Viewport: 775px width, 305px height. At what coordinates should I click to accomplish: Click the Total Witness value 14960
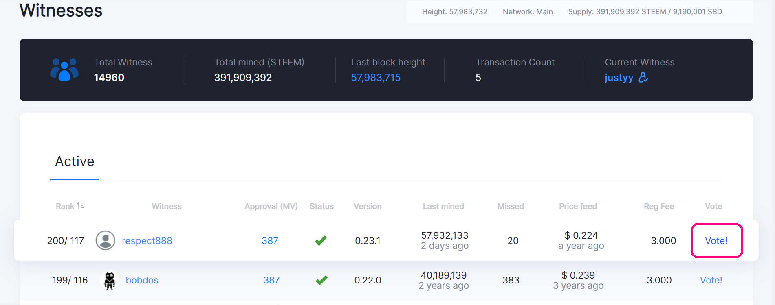coord(109,77)
